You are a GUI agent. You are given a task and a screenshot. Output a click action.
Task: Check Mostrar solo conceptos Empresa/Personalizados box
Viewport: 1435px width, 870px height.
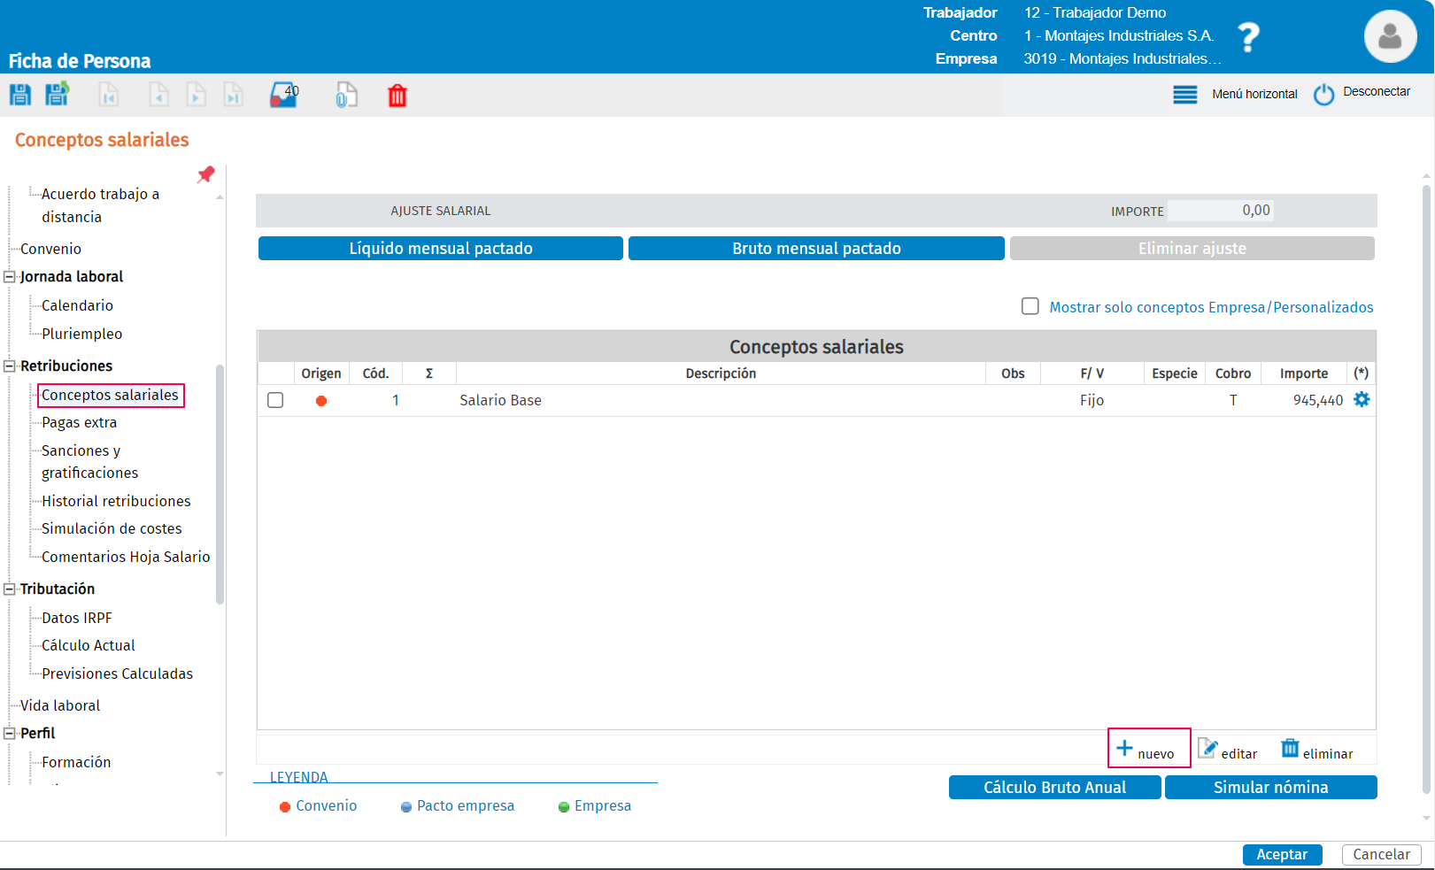[1030, 306]
